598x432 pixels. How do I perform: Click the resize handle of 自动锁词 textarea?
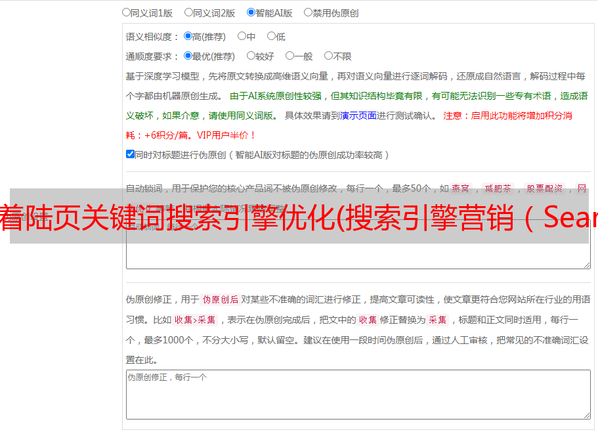pyautogui.click(x=587, y=265)
